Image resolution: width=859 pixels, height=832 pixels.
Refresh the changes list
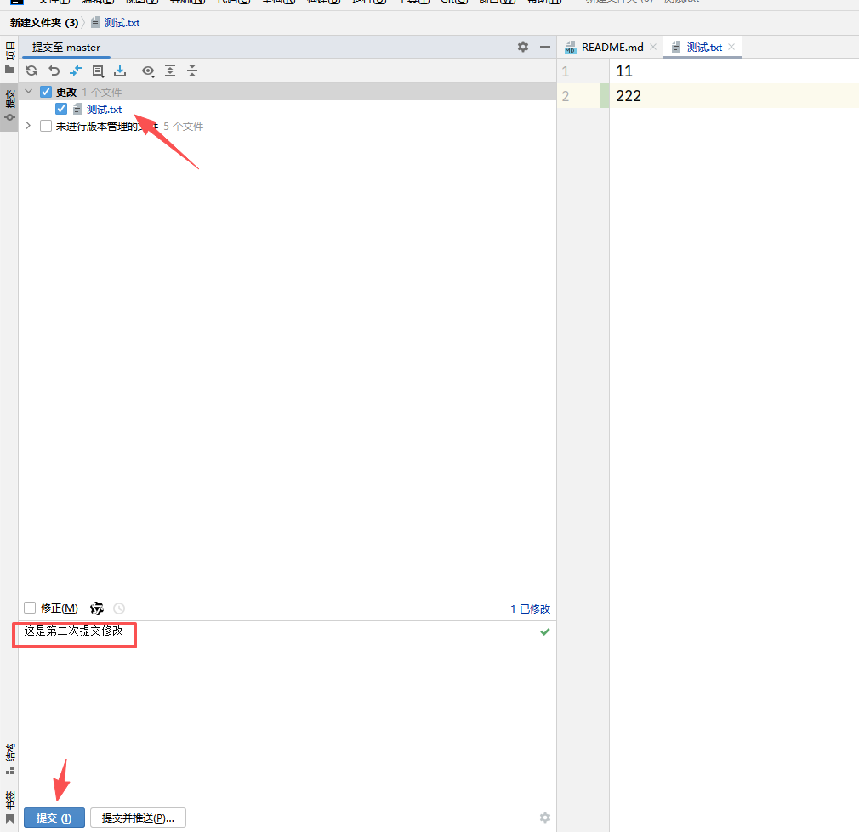coord(31,71)
